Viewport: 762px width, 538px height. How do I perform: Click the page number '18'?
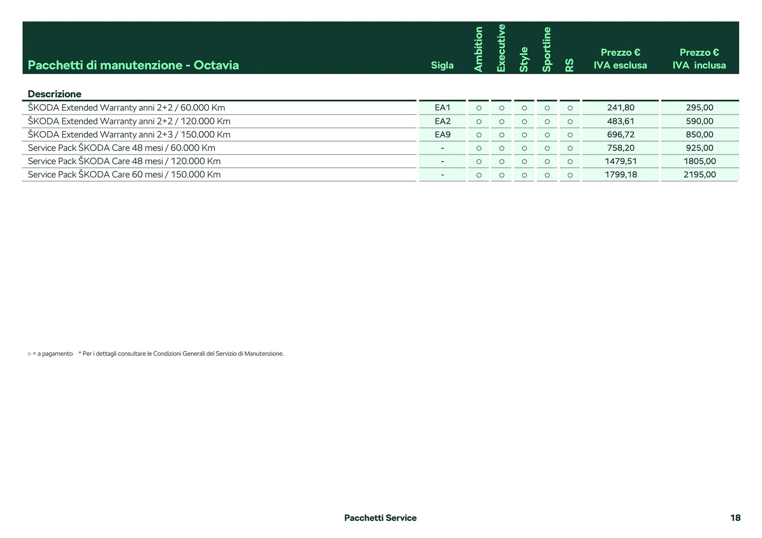(735, 518)
